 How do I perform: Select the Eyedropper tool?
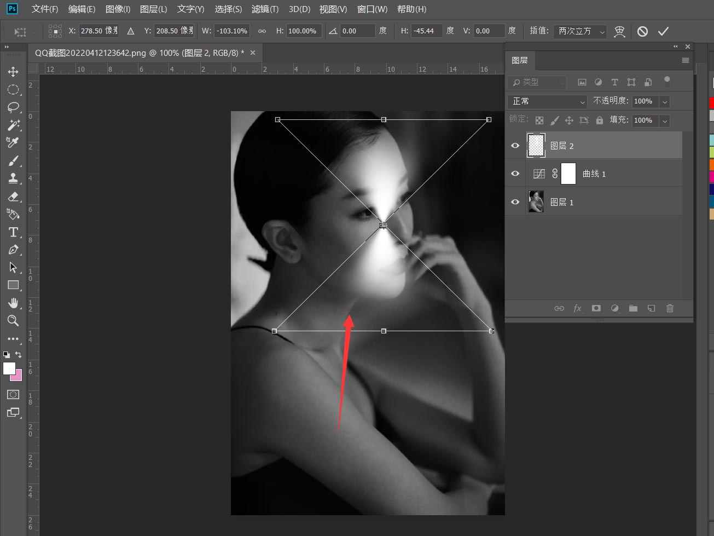click(x=13, y=142)
